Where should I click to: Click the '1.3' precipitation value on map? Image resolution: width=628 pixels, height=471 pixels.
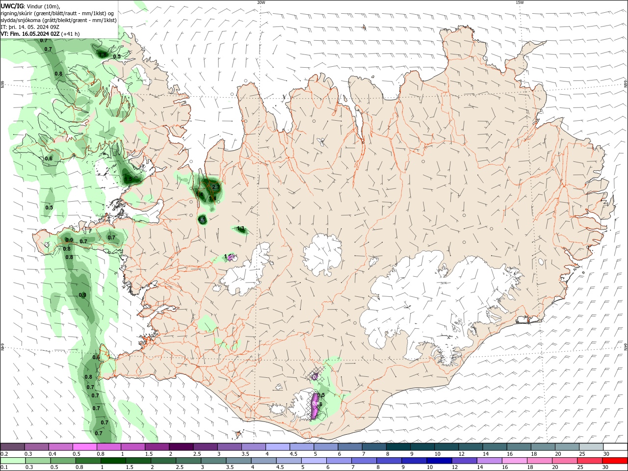(x=240, y=229)
